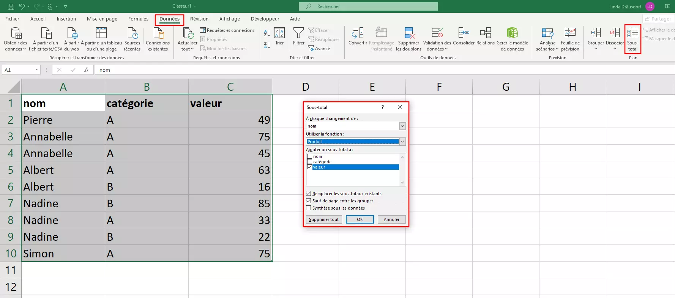Click the Undo arrow icon
Screen dimensions: 675x298
22,6
